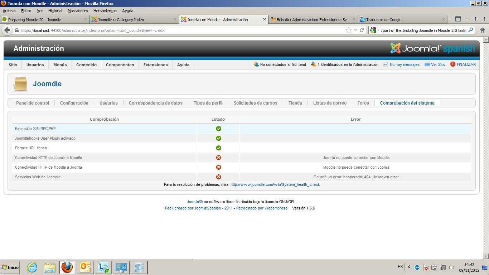Viewport: 489px width, 275px height.
Task: Click the Joomla!® link in the footer
Action: point(195,202)
